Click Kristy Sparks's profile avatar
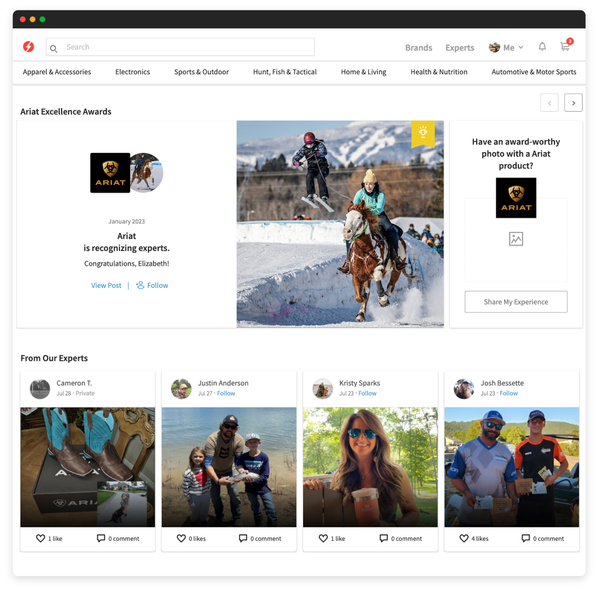 point(323,389)
